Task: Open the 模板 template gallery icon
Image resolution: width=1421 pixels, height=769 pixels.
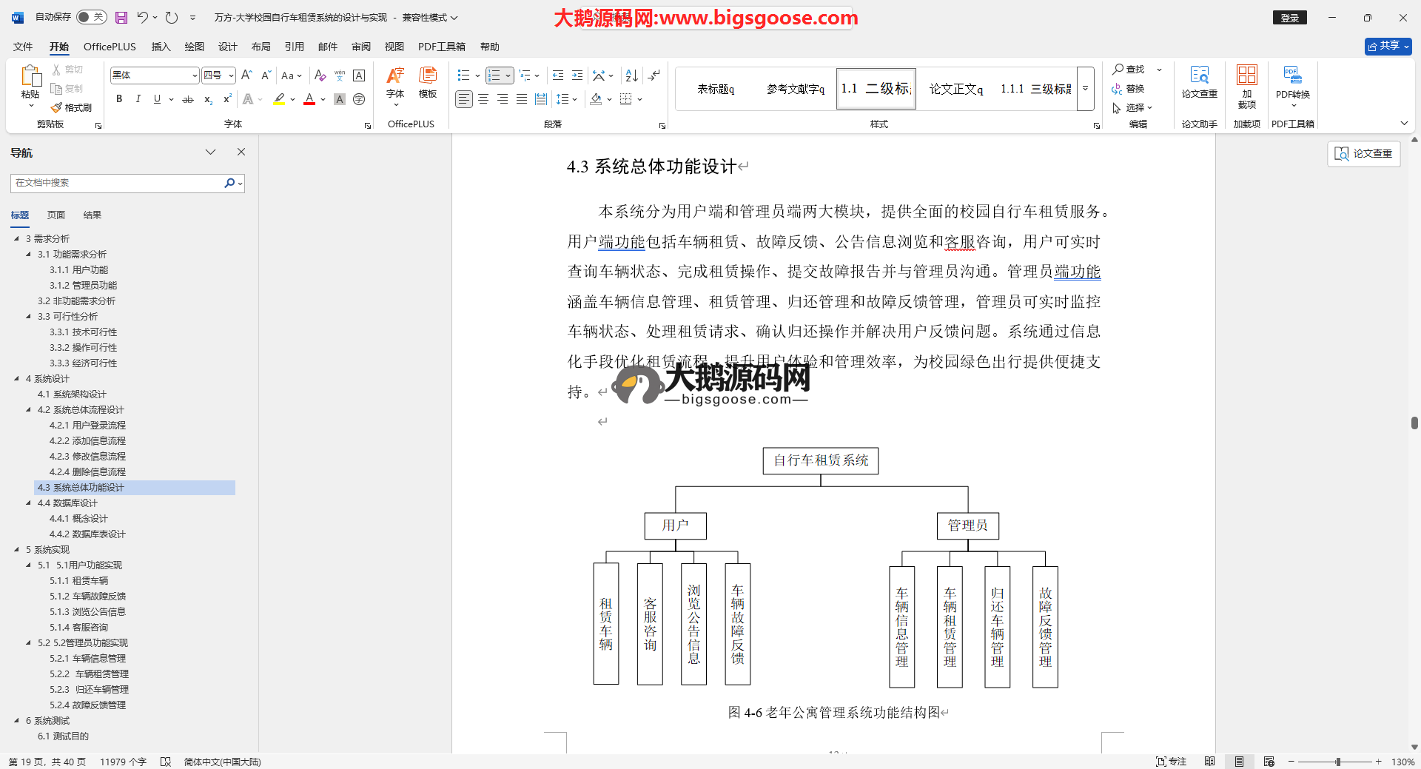Action: 428,81
